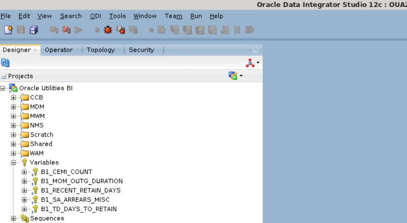Select the NMS folder label
This screenshot has height=223, width=407.
37,125
